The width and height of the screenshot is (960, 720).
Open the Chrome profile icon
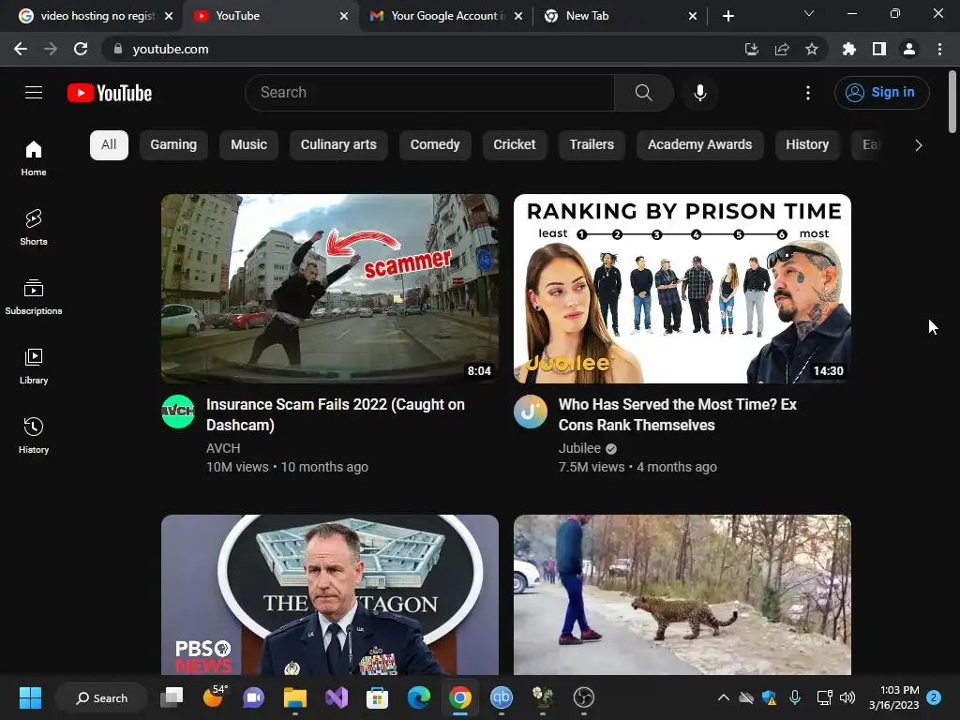click(909, 49)
